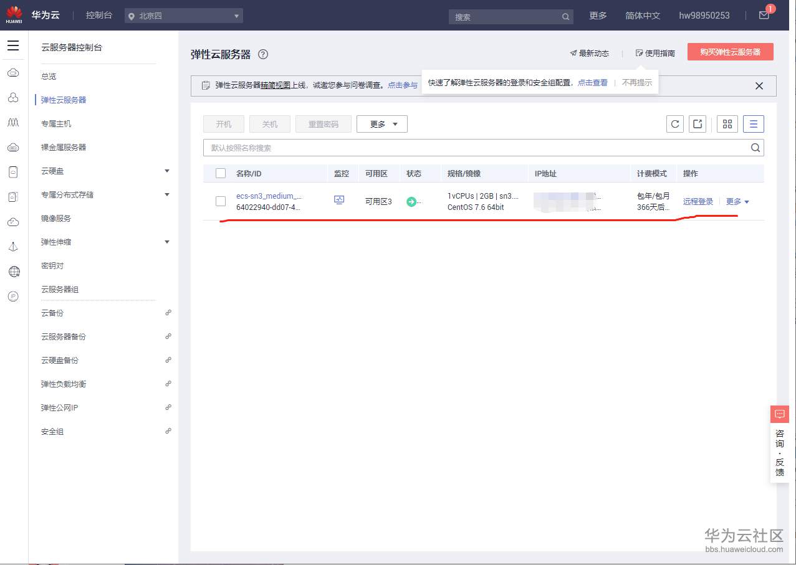The height and width of the screenshot is (565, 796).
Task: Click the 关机 button
Action: [x=270, y=124]
